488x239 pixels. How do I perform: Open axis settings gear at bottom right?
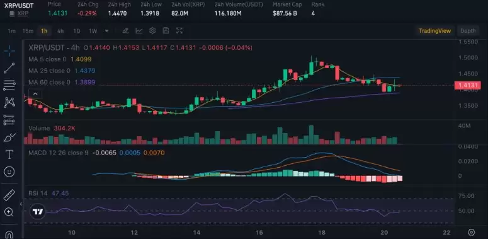[x=471, y=233]
